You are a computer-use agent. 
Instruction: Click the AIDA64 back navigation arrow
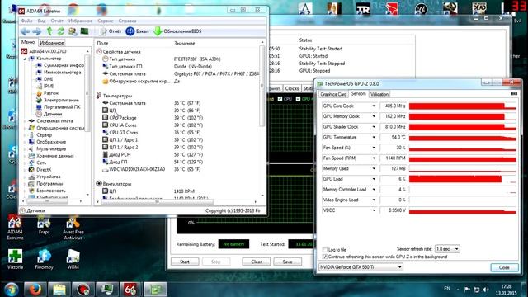click(26, 31)
